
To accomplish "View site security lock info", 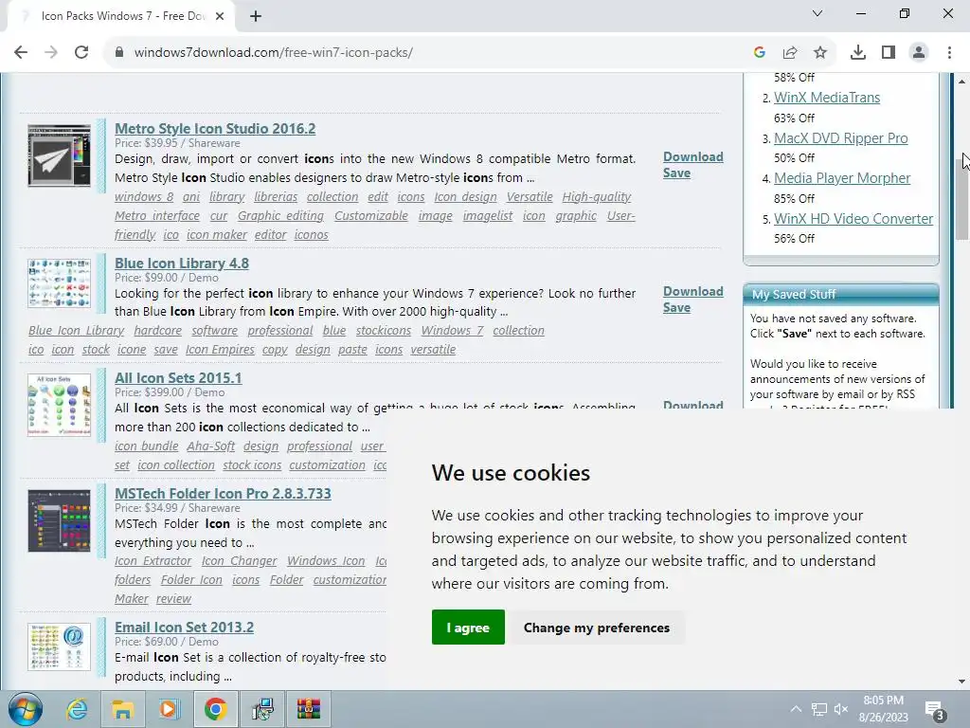I will (118, 53).
